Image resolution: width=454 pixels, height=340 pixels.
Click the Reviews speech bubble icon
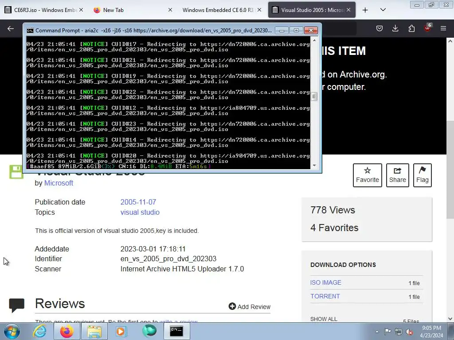pos(17,305)
